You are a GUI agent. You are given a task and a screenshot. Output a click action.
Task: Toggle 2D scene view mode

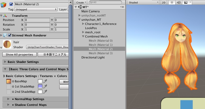tap(164, 2)
